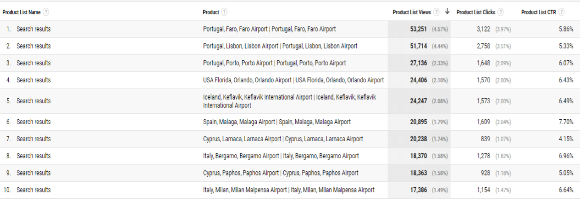This screenshot has height=201, width=580.
Task: Open the Search results link in row 5
Action: pos(33,101)
